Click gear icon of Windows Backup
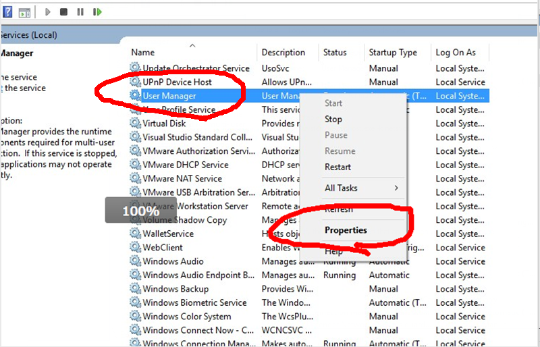 click(x=135, y=288)
